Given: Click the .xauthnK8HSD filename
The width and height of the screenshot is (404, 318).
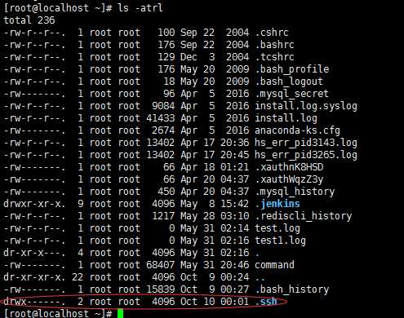Looking at the screenshot, I should click(289, 167).
